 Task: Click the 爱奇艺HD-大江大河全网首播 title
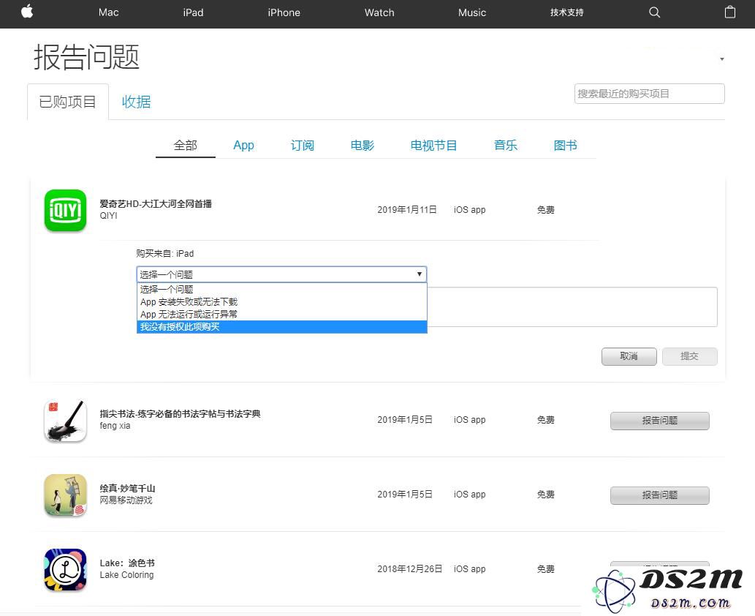pos(156,204)
